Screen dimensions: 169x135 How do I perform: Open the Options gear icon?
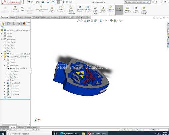[x=71, y=2]
